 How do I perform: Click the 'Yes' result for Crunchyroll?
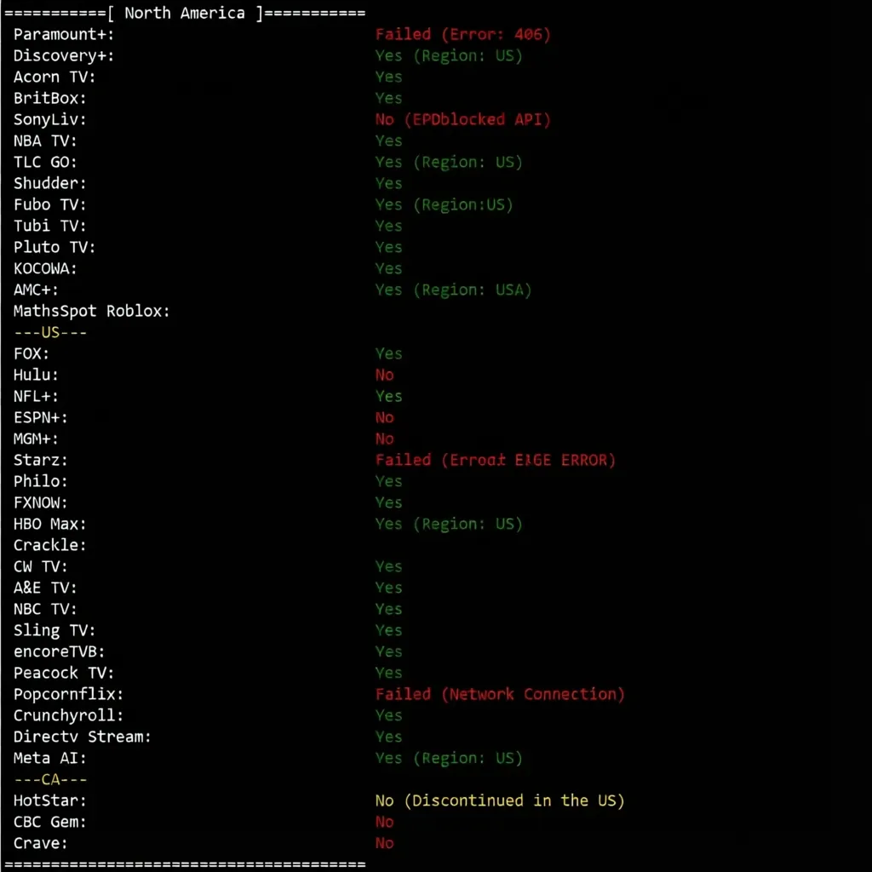click(388, 715)
